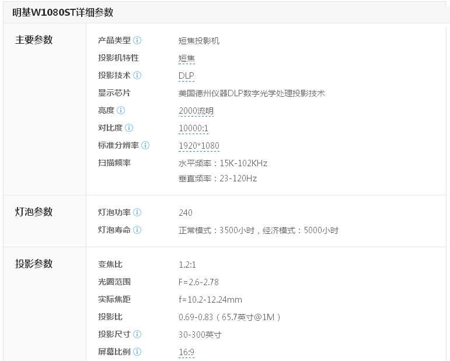Click info icon next to 对比度
This screenshot has height=361, width=450.
[x=129, y=128]
